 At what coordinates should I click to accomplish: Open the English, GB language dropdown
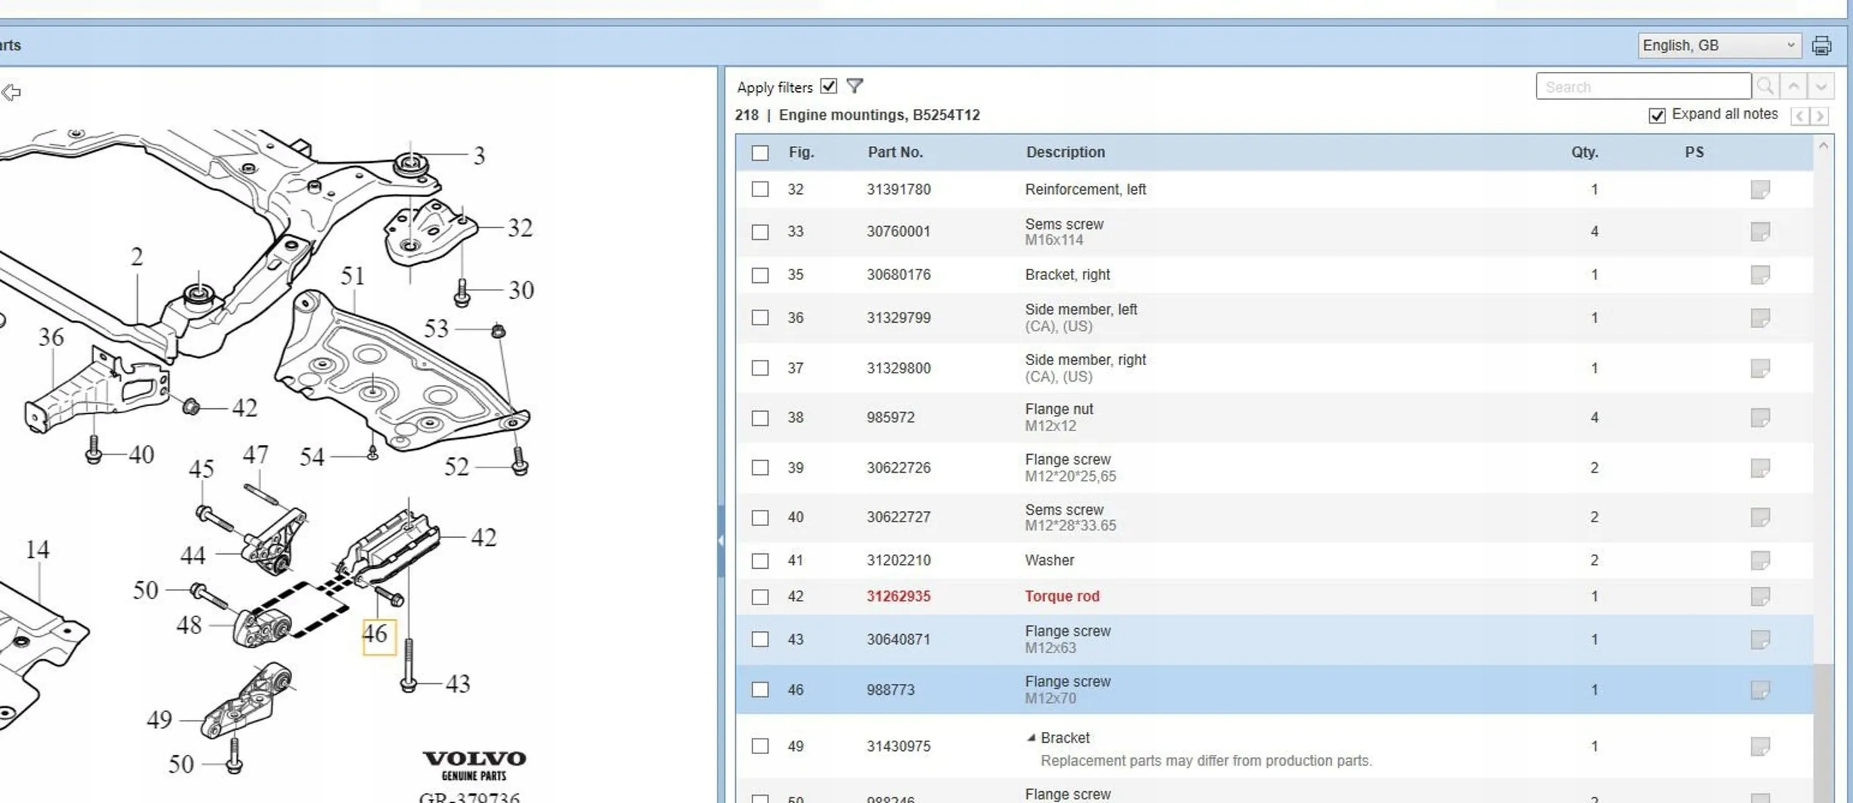(x=1719, y=46)
